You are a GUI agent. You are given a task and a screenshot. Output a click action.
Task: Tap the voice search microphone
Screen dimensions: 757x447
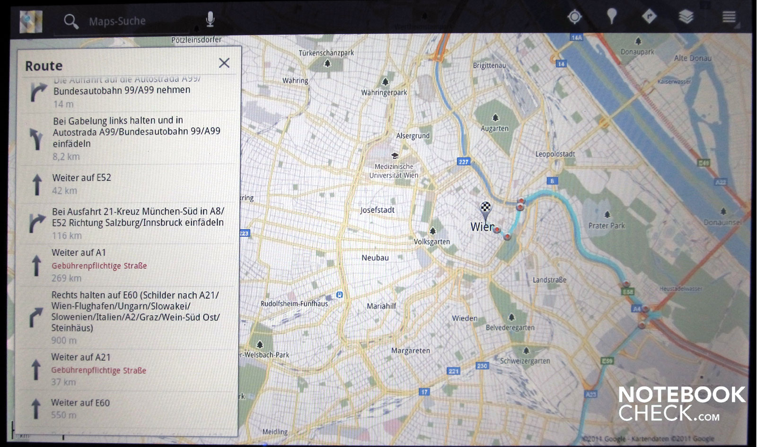tap(210, 19)
